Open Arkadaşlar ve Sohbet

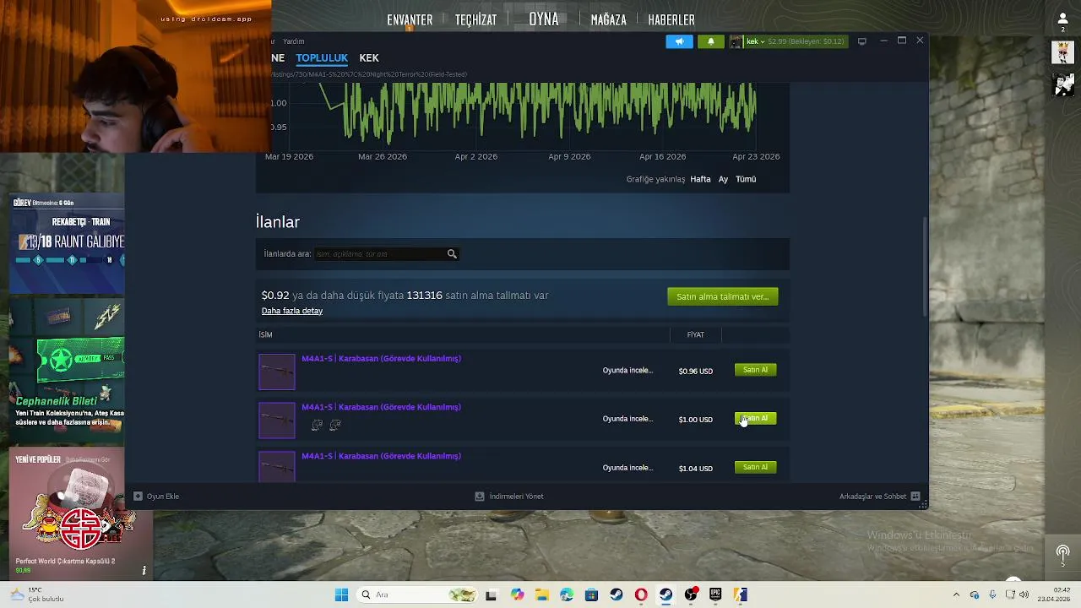click(879, 497)
